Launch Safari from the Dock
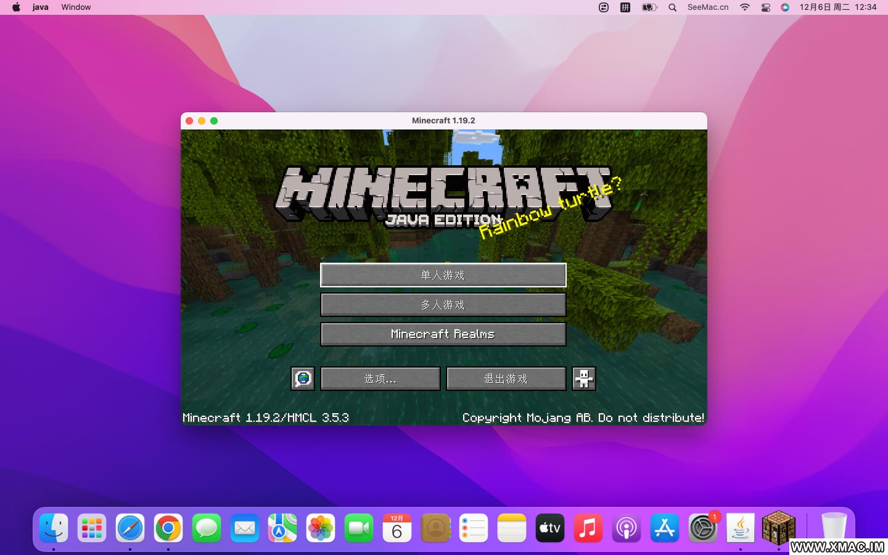Viewport: 888px width, 555px height. point(130,528)
